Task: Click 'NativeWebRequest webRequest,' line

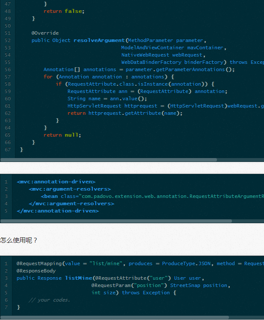Action: pyautogui.click(x=163, y=55)
